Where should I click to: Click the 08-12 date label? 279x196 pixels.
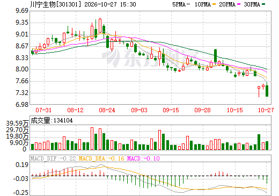coord(75,110)
